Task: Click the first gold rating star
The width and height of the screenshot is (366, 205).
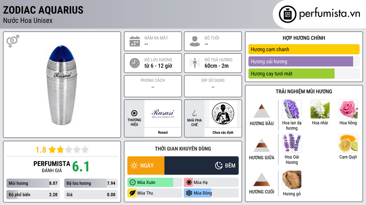Action: [52, 149]
